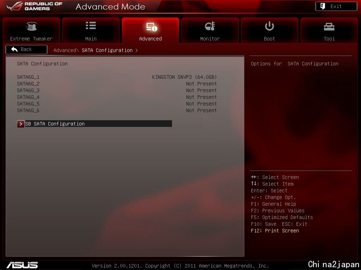Click the F2: Previous Values hint
This screenshot has width=361, height=270.
[278, 211]
